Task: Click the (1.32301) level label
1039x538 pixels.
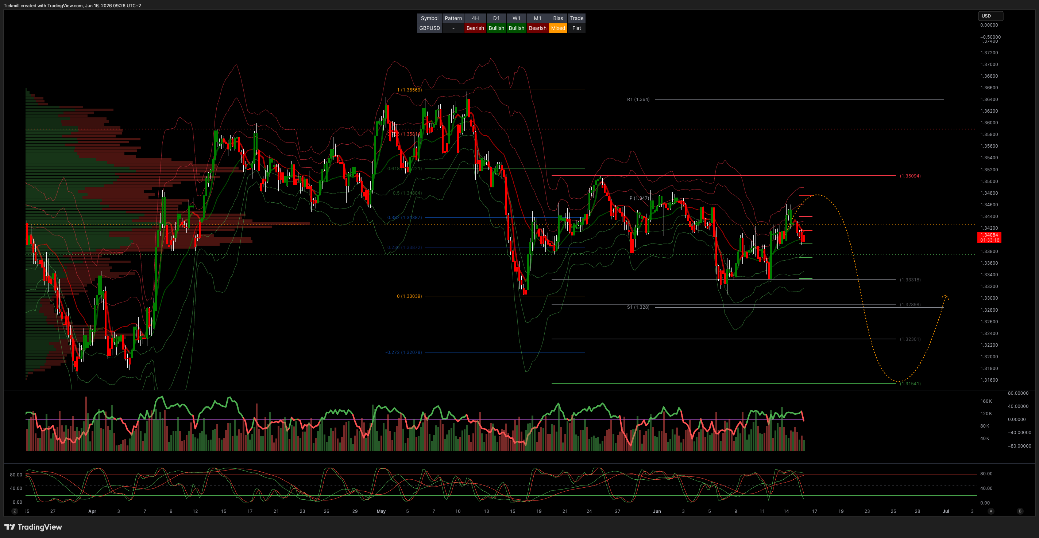Action: click(910, 339)
